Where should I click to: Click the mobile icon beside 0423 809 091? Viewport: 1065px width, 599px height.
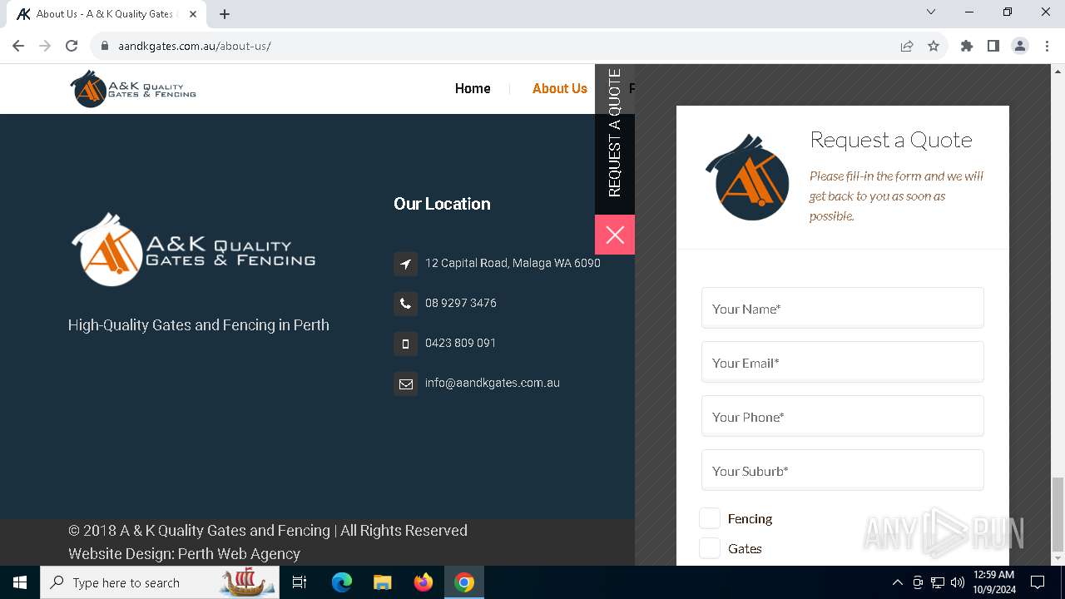405,344
